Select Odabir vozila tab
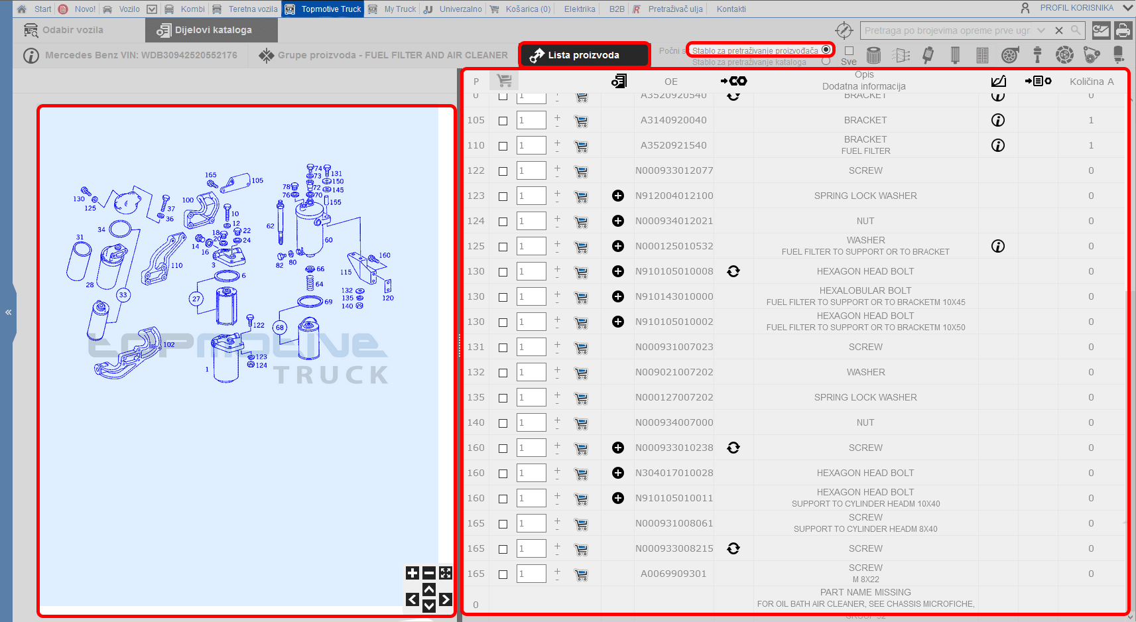 (x=64, y=30)
